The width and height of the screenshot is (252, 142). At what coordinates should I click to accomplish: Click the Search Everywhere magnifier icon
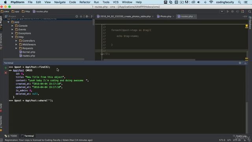(x=250, y=11)
